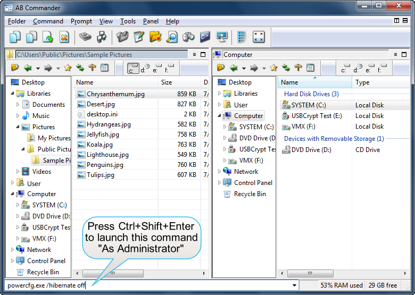This screenshot has width=415, height=295.
Task: Click right panel open folder icon
Action: [221, 68]
